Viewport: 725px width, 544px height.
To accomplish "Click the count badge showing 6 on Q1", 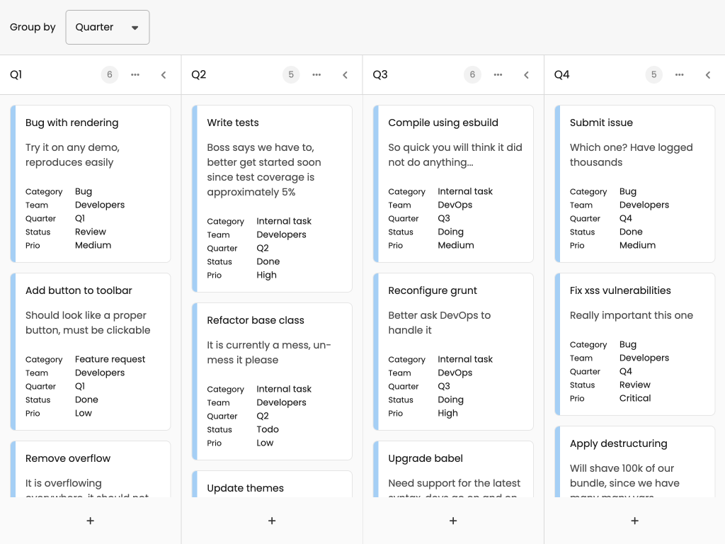I will pos(110,74).
